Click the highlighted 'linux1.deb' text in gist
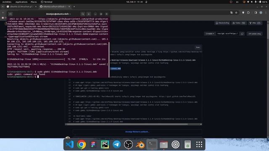Screen dimensions: 269x151 pos(116,68)
